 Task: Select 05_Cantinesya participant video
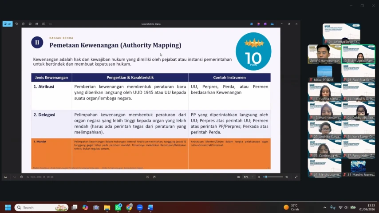[324, 149]
